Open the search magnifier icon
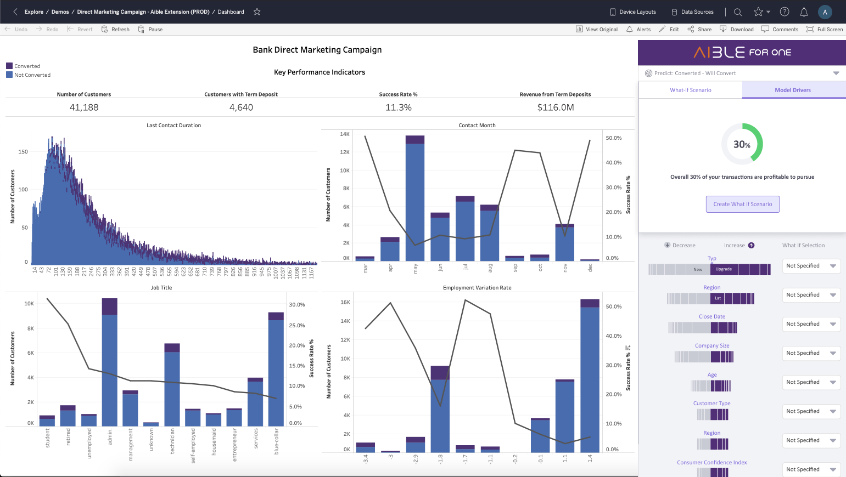The image size is (846, 477). (738, 12)
